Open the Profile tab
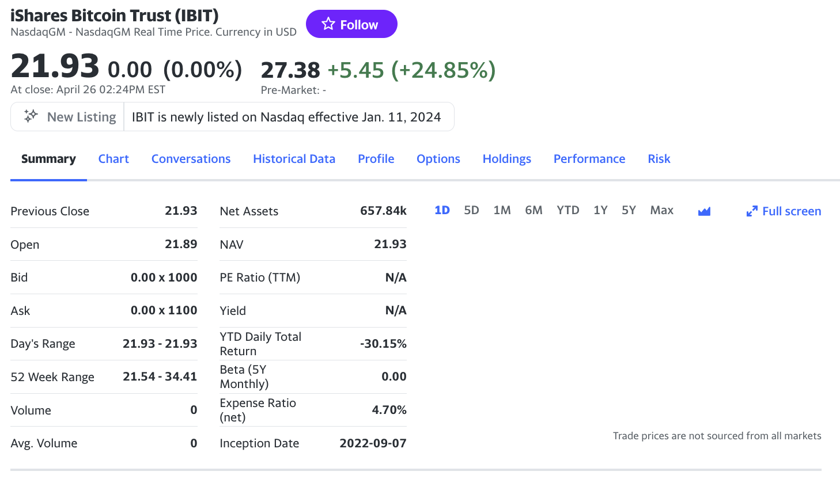Image resolution: width=840 pixels, height=479 pixels. point(376,159)
